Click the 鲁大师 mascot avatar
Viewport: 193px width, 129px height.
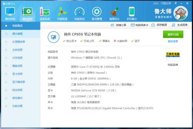(x=181, y=13)
